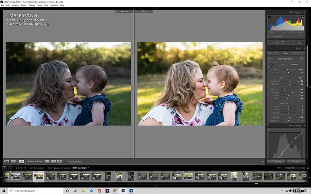Collapse the Tone Curve panel

[304, 125]
